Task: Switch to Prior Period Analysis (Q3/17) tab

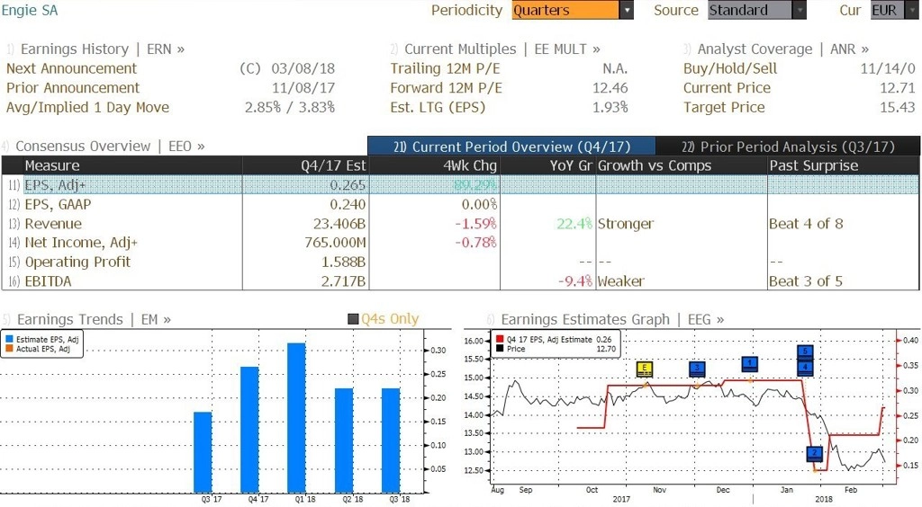Action: click(x=788, y=147)
